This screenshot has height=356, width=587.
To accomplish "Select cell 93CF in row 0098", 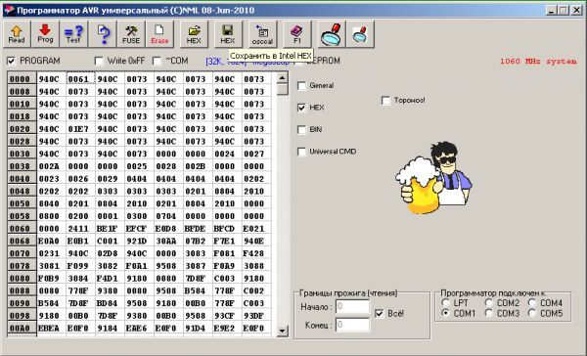I will click(227, 316).
